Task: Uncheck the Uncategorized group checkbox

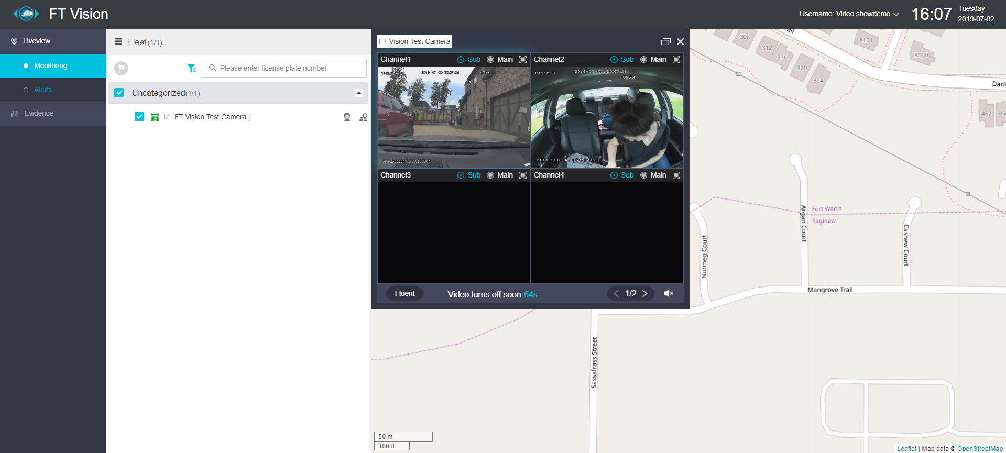Action: 119,93
